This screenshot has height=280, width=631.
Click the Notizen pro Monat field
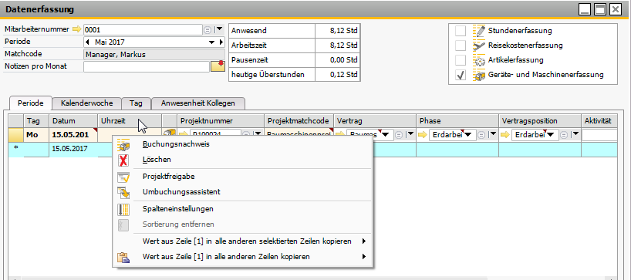147,66
